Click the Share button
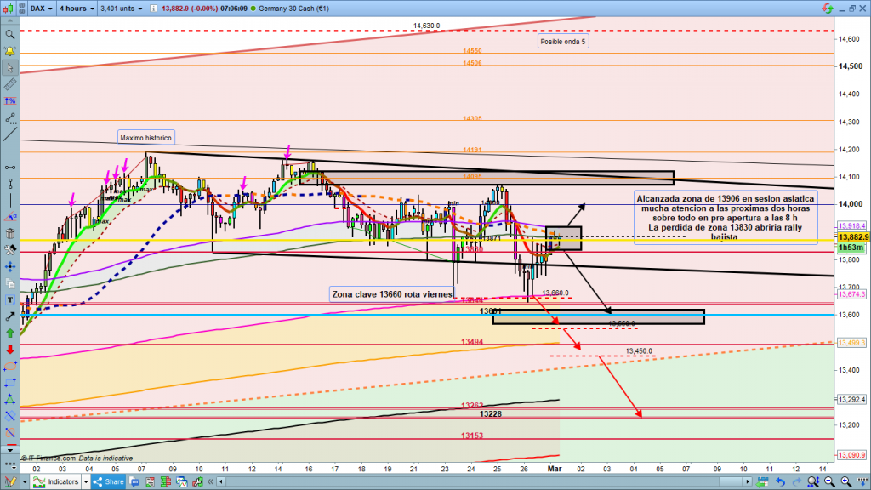 [108, 482]
